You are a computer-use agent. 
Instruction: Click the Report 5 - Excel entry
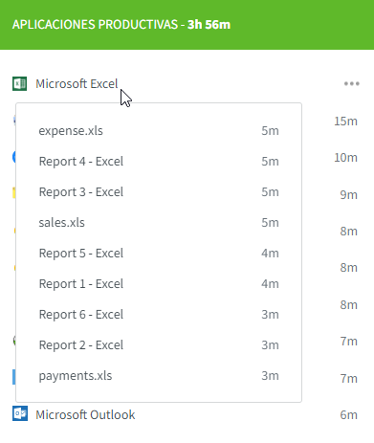tap(81, 254)
